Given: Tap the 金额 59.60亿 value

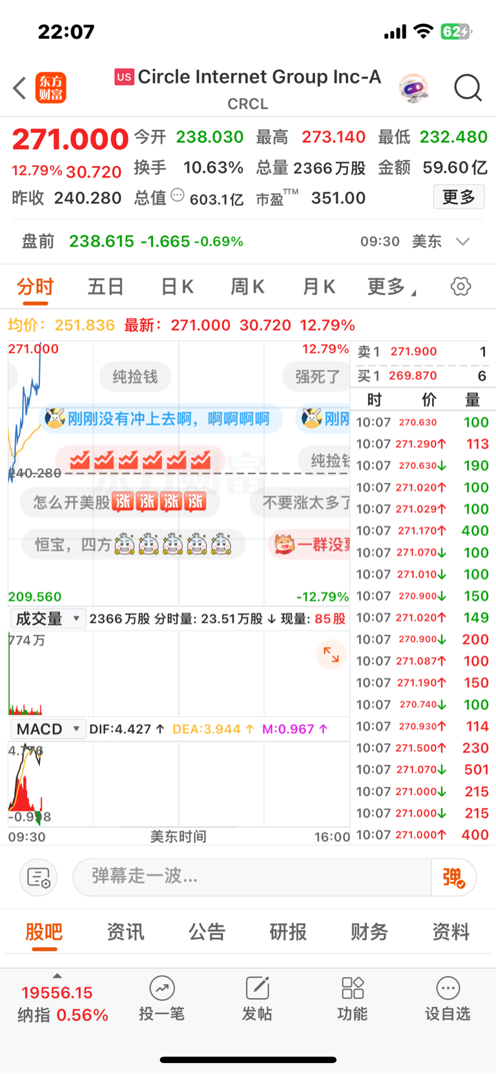Looking at the screenshot, I should click(433, 168).
